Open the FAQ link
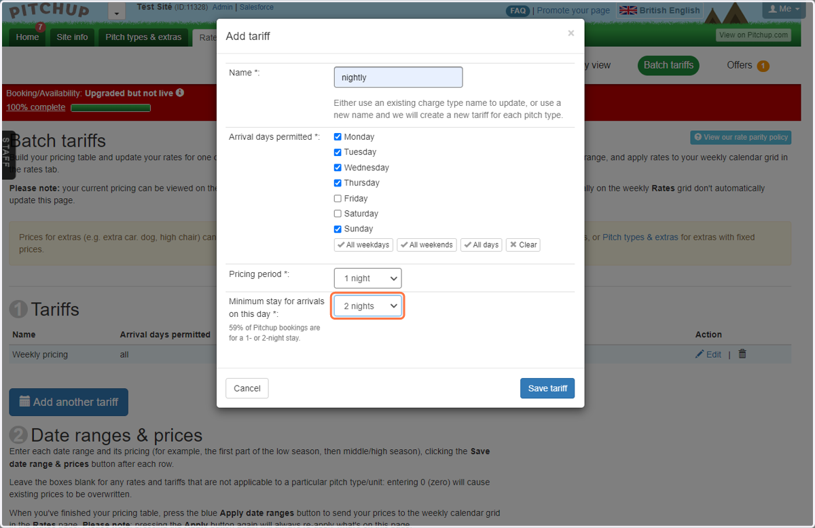The height and width of the screenshot is (528, 815). point(518,11)
